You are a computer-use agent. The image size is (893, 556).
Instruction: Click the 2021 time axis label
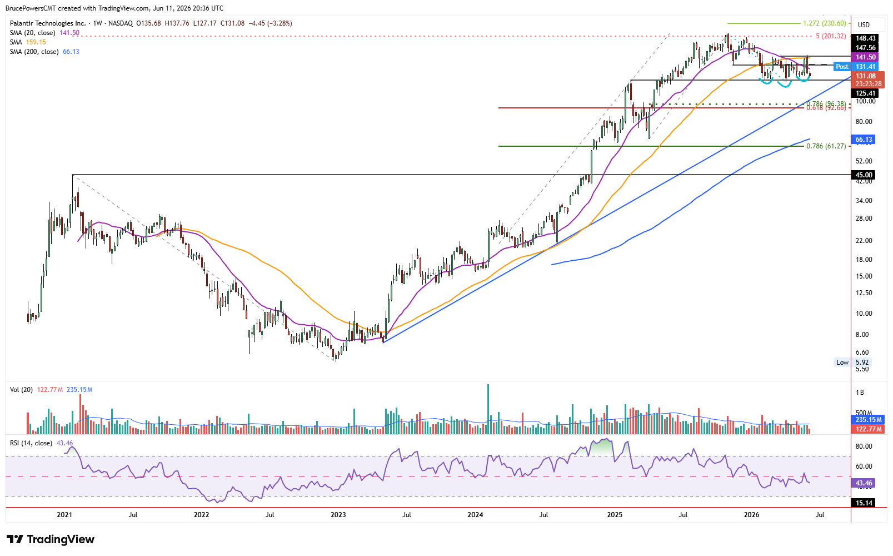[64, 515]
